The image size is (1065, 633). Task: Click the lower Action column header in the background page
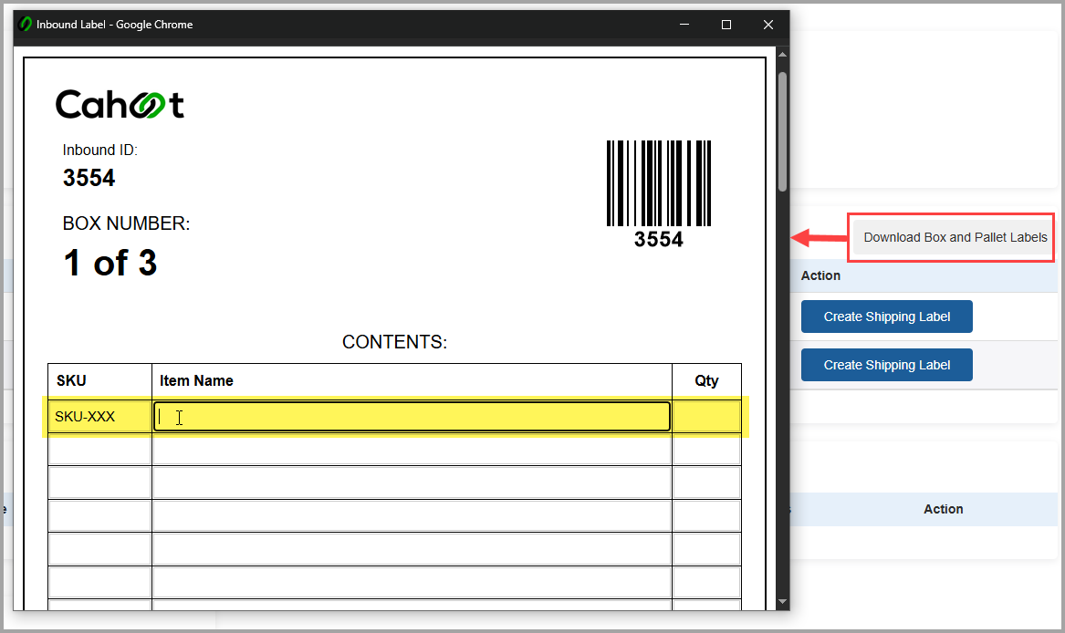tap(943, 509)
